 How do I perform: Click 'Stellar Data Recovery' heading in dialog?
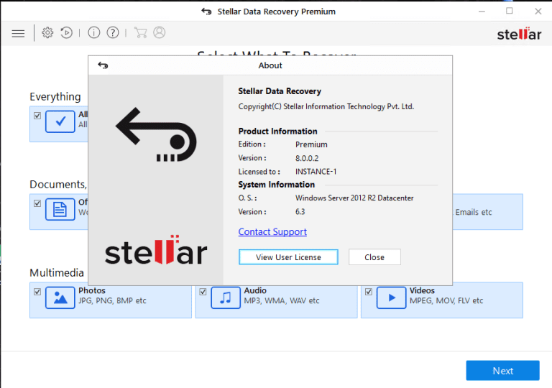(x=280, y=91)
